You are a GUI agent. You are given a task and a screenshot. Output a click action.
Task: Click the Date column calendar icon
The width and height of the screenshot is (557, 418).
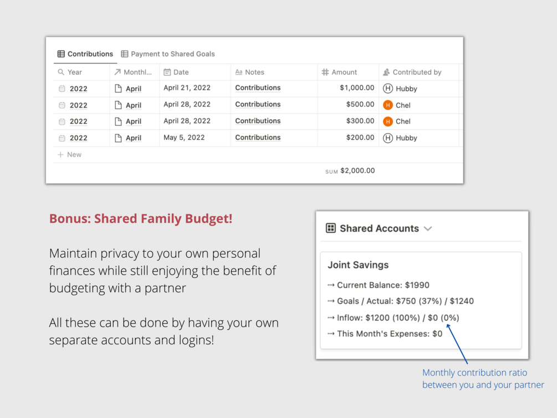(x=167, y=72)
